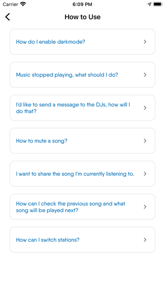
Task: Click chevron beside previous song question
Action: pos(145,207)
